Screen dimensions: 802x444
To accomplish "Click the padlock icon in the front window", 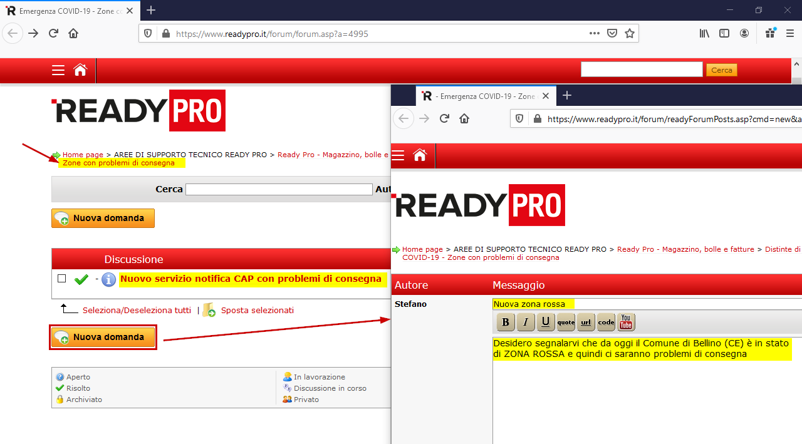I will (537, 119).
